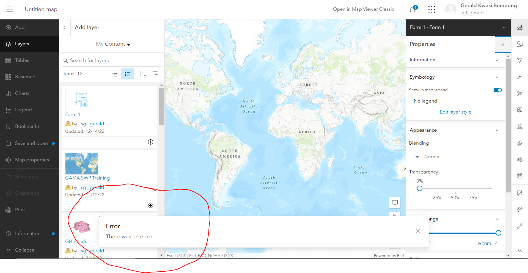This screenshot has height=273, width=528.
Task: Click the Visible range slider handle
Action: [499, 233]
